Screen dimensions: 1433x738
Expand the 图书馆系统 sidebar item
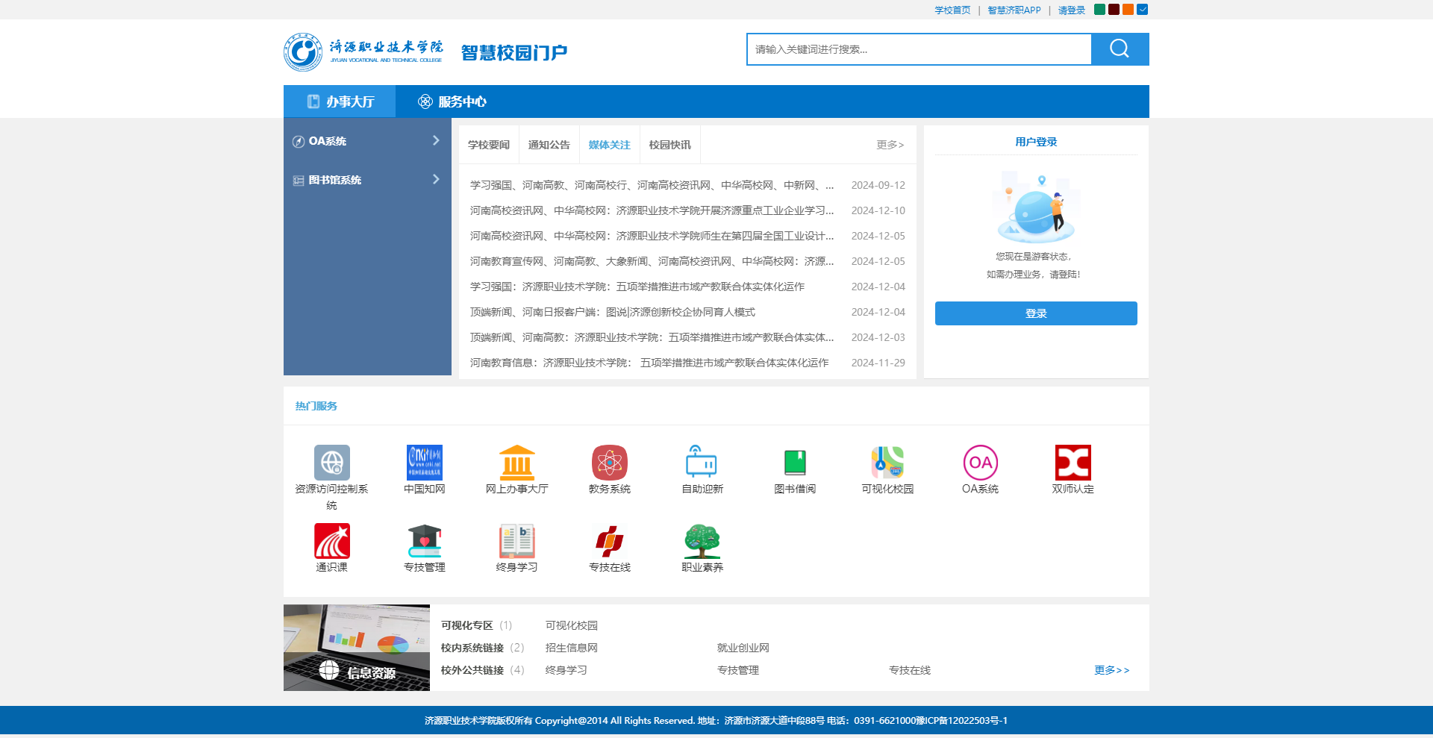click(367, 180)
